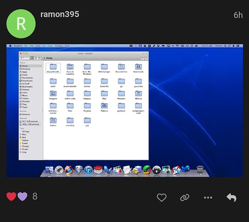Select the Games folder
Image resolution: width=249 pixels, height=222 pixels.
[x=87, y=83]
